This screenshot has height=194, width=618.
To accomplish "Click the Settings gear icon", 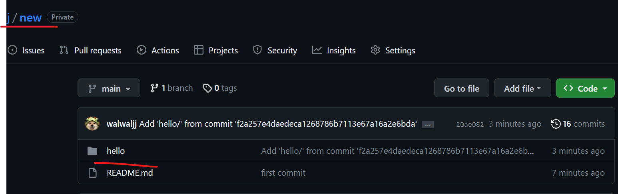I will pos(375,50).
